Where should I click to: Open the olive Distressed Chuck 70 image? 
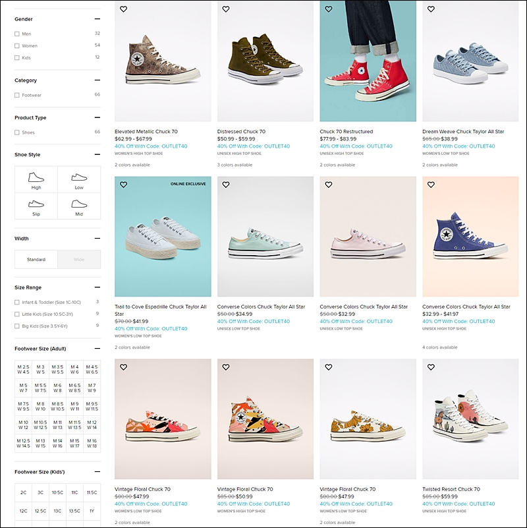[x=265, y=61]
